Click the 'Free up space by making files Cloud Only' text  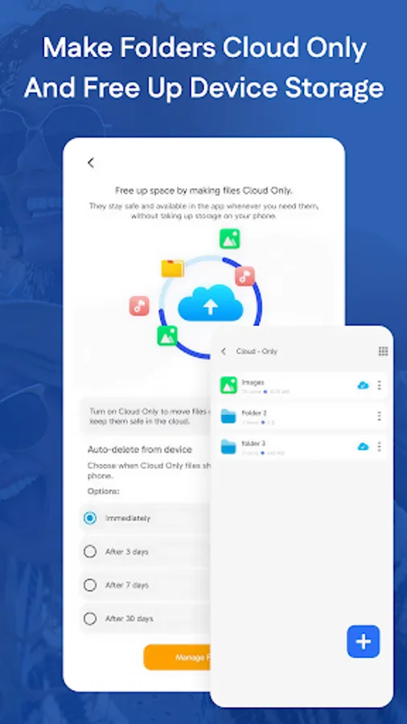pyautogui.click(x=203, y=191)
